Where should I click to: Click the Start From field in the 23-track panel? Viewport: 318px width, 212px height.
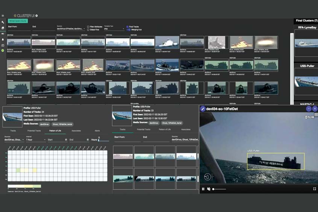coord(127,139)
